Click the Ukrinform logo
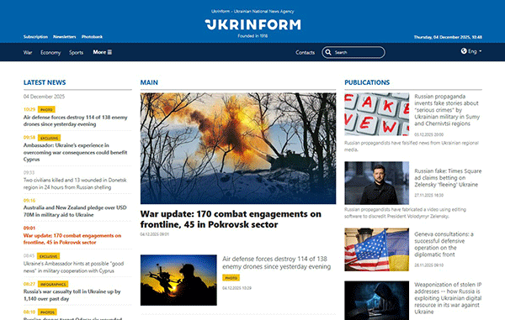Image resolution: width=505 pixels, height=320 pixels. tap(252, 24)
